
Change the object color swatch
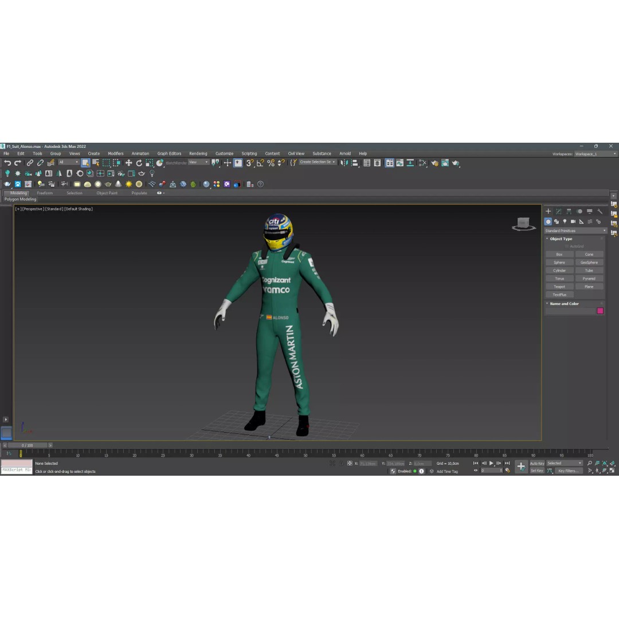coord(600,310)
